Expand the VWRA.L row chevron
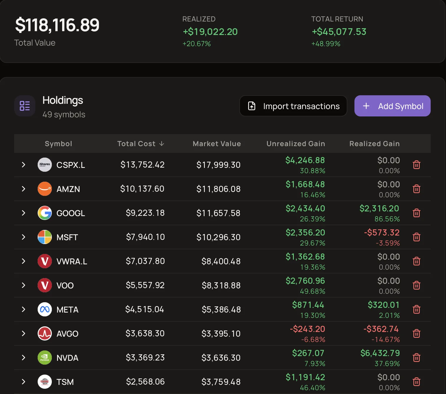This screenshot has width=446, height=394. point(24,261)
